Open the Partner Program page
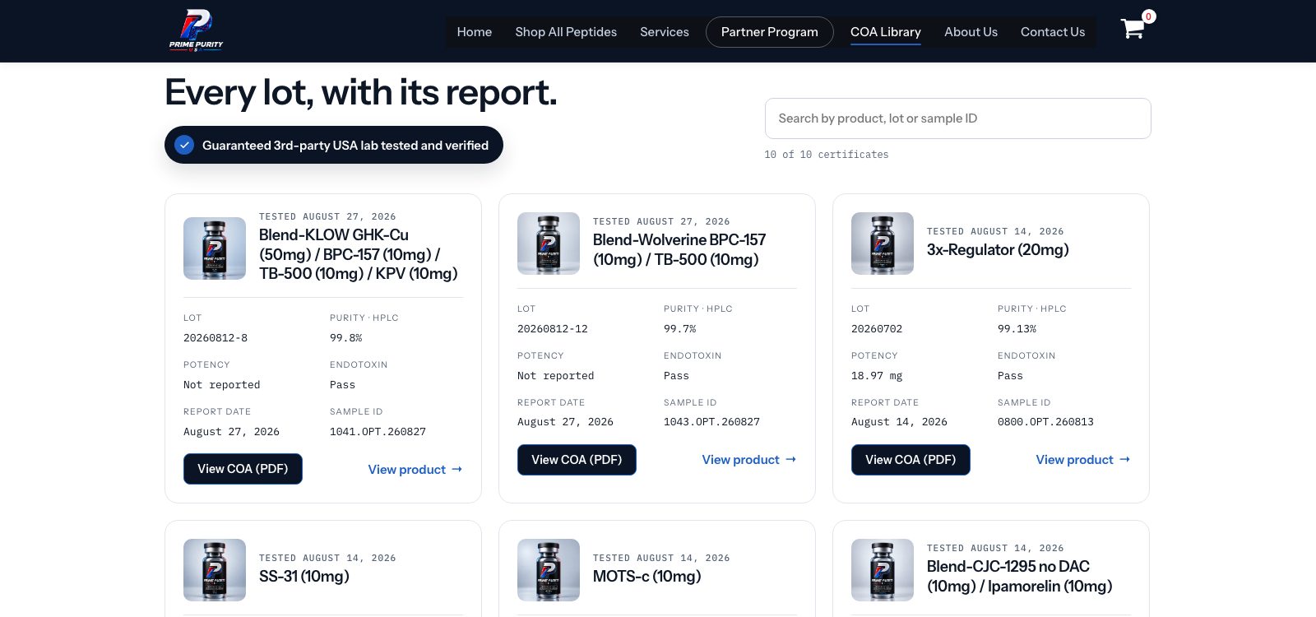The width and height of the screenshot is (1316, 617). pyautogui.click(x=770, y=32)
